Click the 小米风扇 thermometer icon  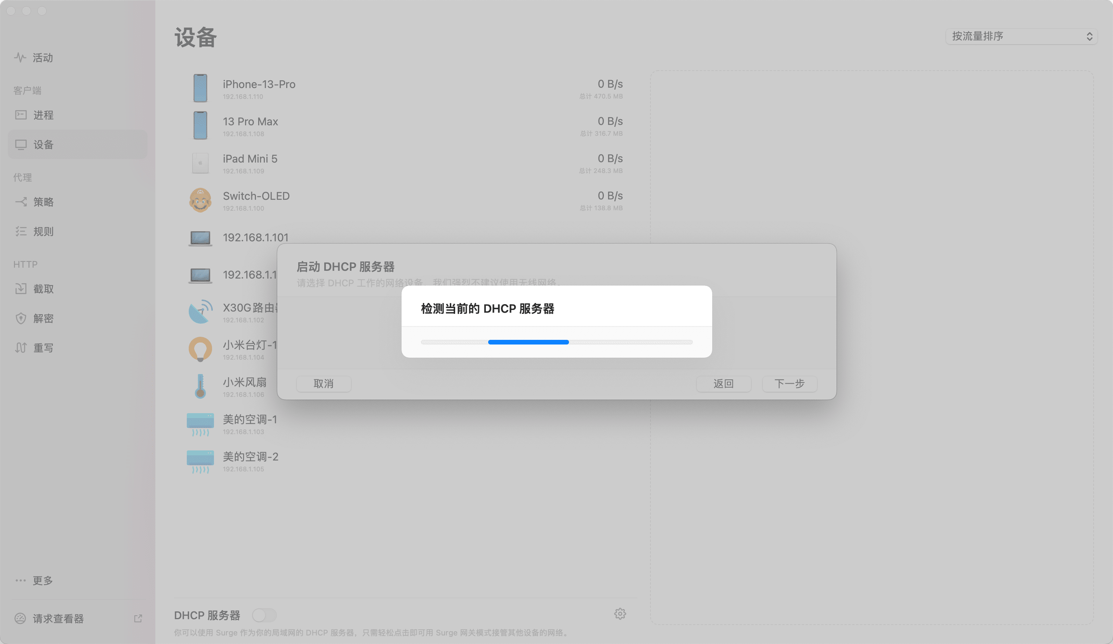(x=200, y=386)
